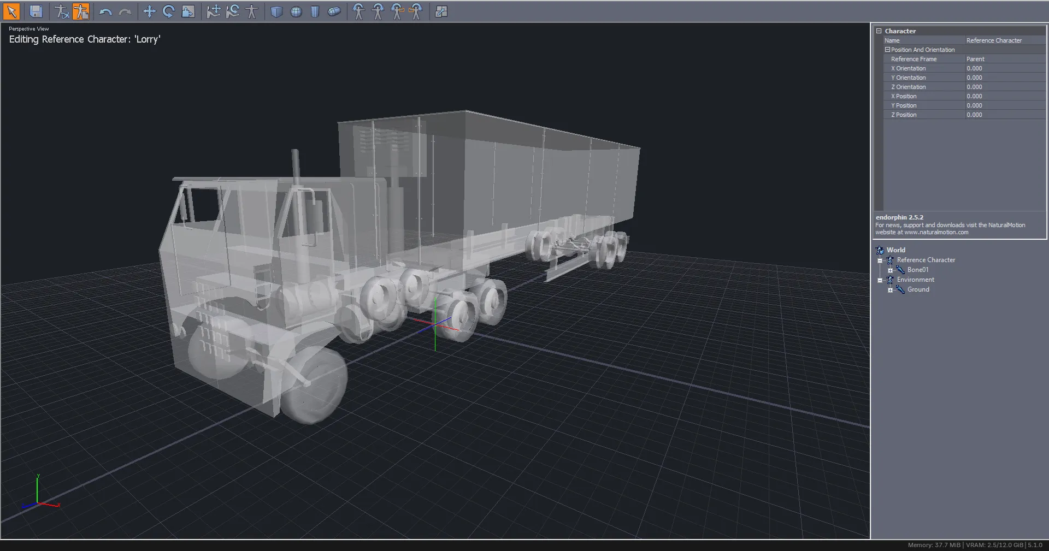Select Environment in the scene tree
1049x551 pixels.
coord(916,280)
